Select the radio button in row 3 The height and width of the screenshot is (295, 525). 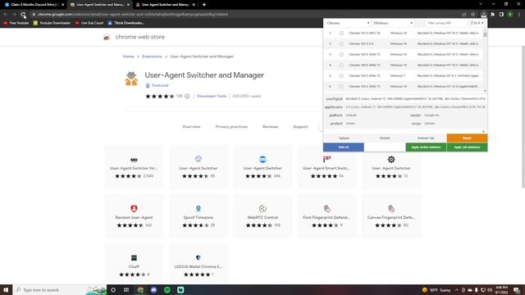[341, 55]
